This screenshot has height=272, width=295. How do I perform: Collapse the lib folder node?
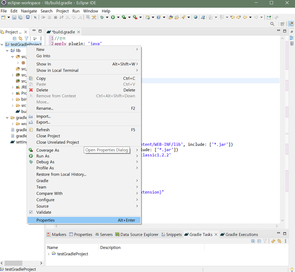click(x=7, y=50)
